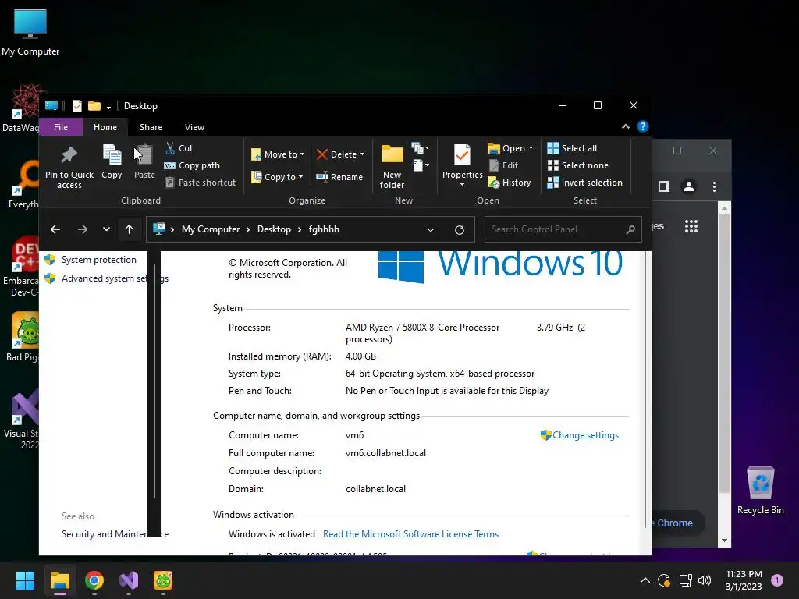Open the Quick Access Toolbar customize dropdown
Viewport: 799px width, 599px height.
(x=108, y=106)
